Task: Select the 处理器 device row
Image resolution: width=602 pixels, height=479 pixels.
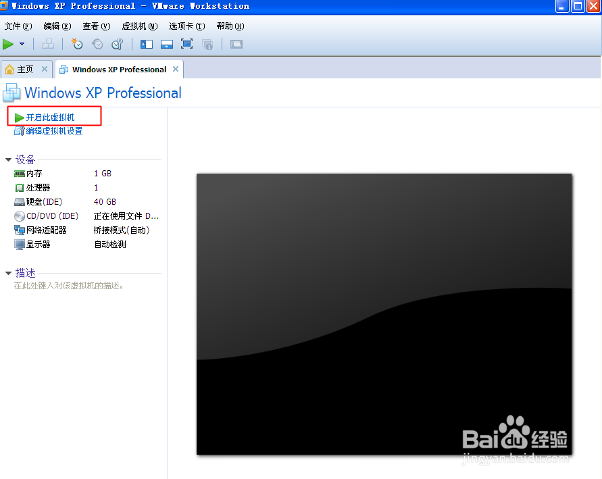Action: click(x=86, y=188)
